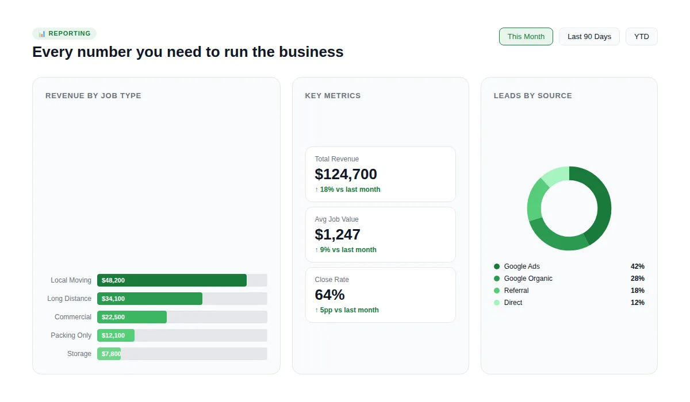Click the Google Organic legend dot
Image resolution: width=690 pixels, height=402 pixels.
tap(497, 279)
